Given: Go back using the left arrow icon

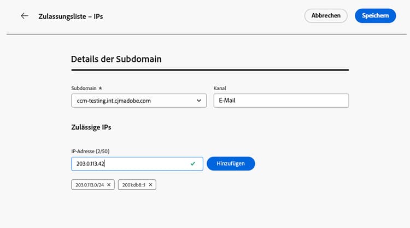Looking at the screenshot, I should (x=25, y=16).
